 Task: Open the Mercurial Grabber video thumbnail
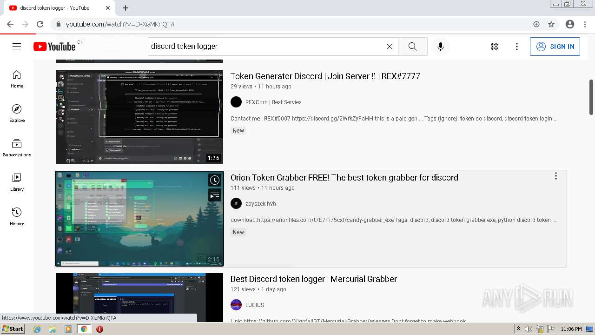[x=139, y=298]
